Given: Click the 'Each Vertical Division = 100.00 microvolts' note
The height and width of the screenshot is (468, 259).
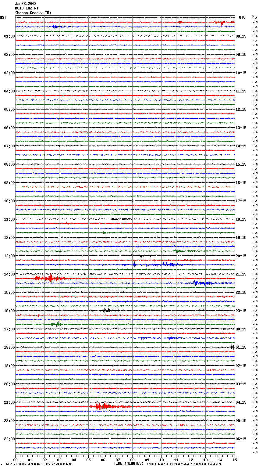Looking at the screenshot, I should click(x=39, y=464).
